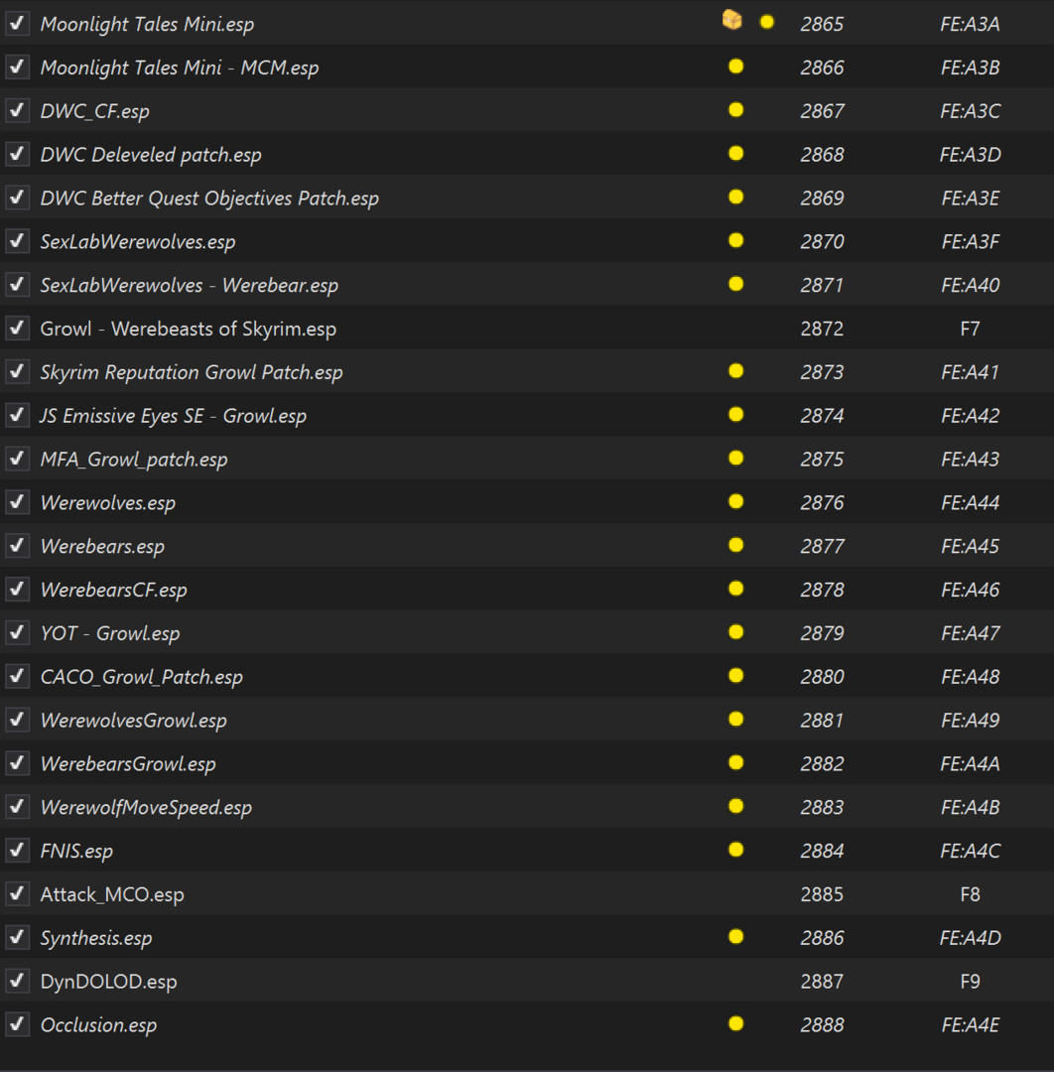Click yellow flag dot for Synthesis.esp
The width and height of the screenshot is (1054, 1072).
[736, 937]
